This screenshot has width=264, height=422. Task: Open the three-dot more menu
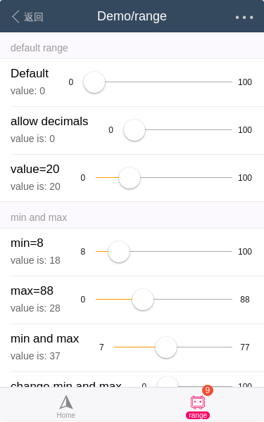point(244,17)
